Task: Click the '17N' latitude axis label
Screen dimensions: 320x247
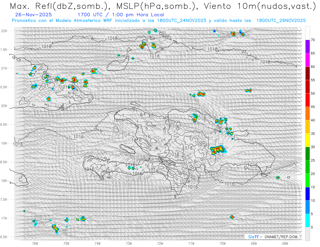Action: (4, 218)
